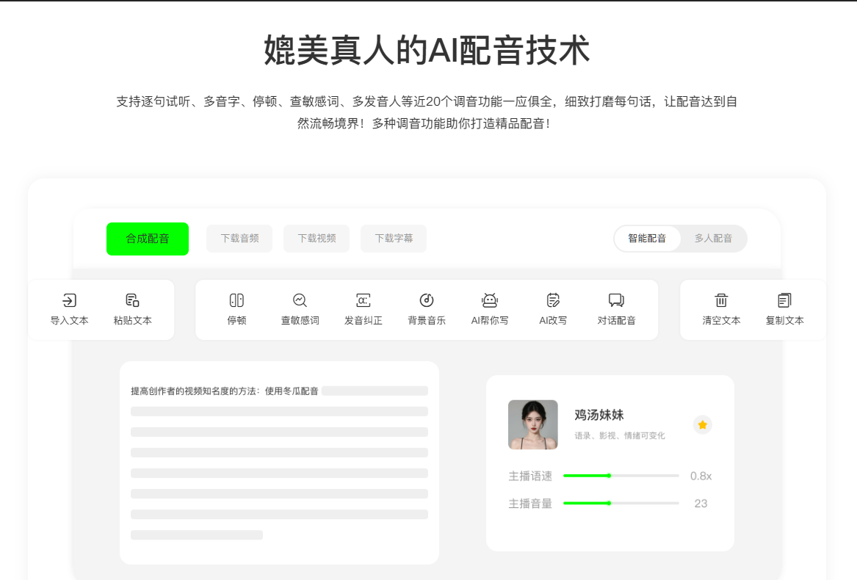Click the text line starting 提高创作者的视频知名度

pos(225,391)
